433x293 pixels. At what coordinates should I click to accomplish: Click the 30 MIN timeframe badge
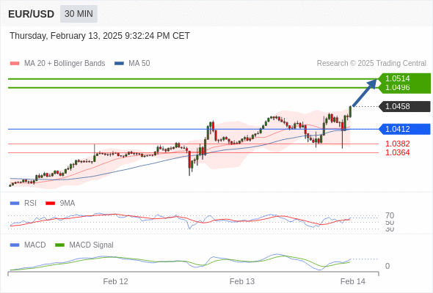click(79, 14)
